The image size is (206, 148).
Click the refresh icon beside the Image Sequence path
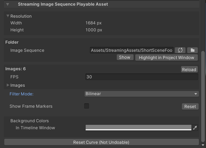click(180, 50)
